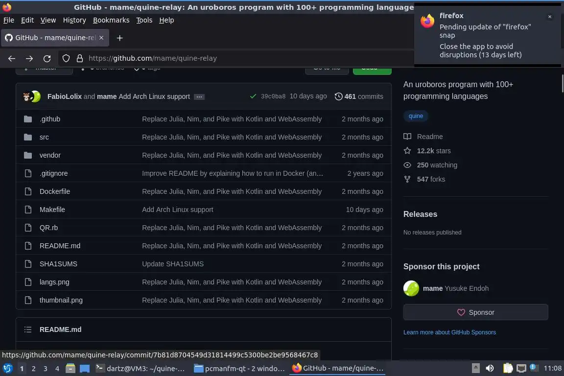Open the Help menu
Screen dimensions: 564x376
click(166, 20)
